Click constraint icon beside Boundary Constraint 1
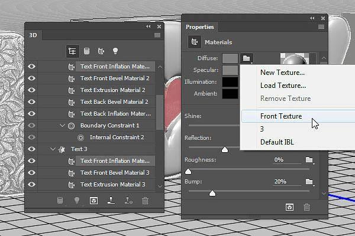Image resolution: width=355 pixels, height=236 pixels. click(x=72, y=126)
